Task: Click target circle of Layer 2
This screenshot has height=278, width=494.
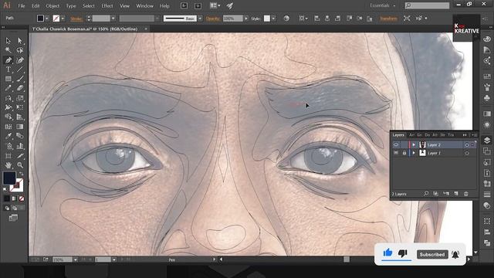Action: (x=466, y=144)
